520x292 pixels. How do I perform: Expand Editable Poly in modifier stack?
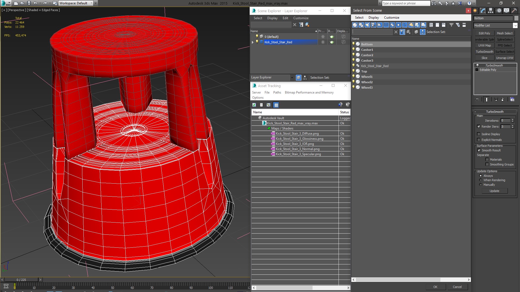(477, 70)
